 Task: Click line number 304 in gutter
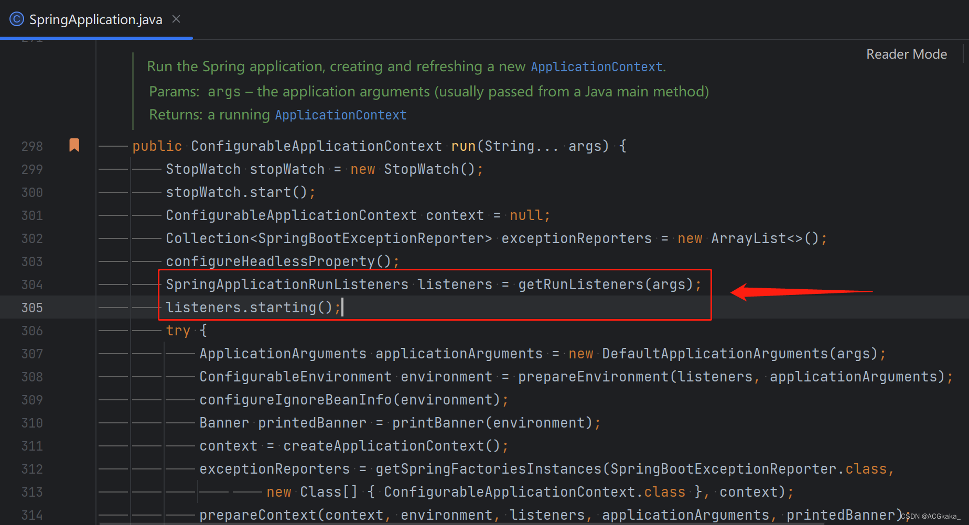(x=32, y=285)
